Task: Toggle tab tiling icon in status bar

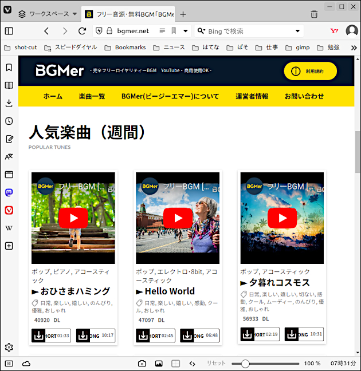Action: pos(175,364)
